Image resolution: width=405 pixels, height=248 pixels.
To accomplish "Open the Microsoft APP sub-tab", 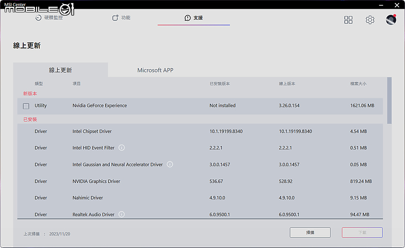I will coord(155,70).
